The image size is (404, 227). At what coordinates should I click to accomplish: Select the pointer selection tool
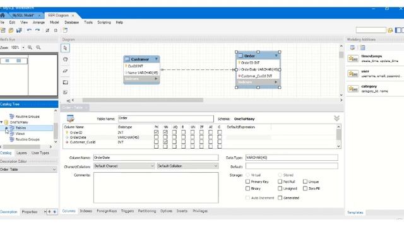point(65,48)
